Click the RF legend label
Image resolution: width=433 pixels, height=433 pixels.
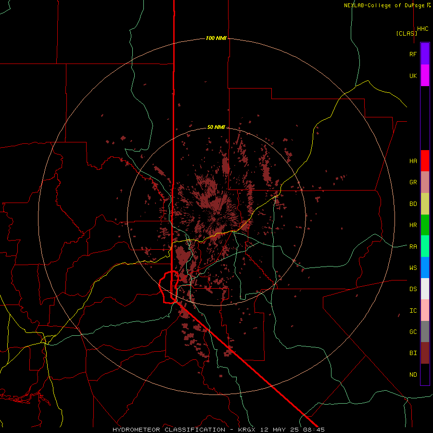413,54
